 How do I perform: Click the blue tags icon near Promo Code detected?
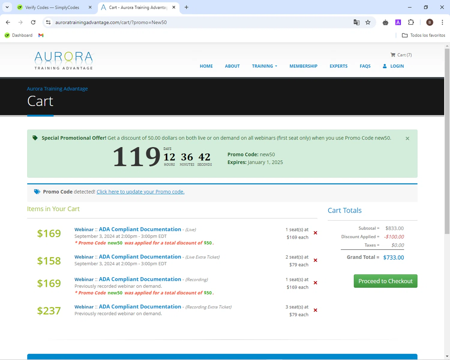(37, 192)
